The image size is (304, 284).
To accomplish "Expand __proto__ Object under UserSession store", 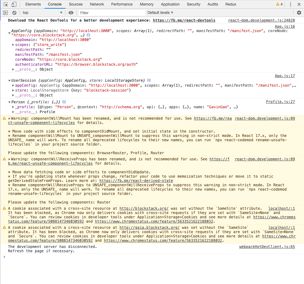I will tap(13, 95).
